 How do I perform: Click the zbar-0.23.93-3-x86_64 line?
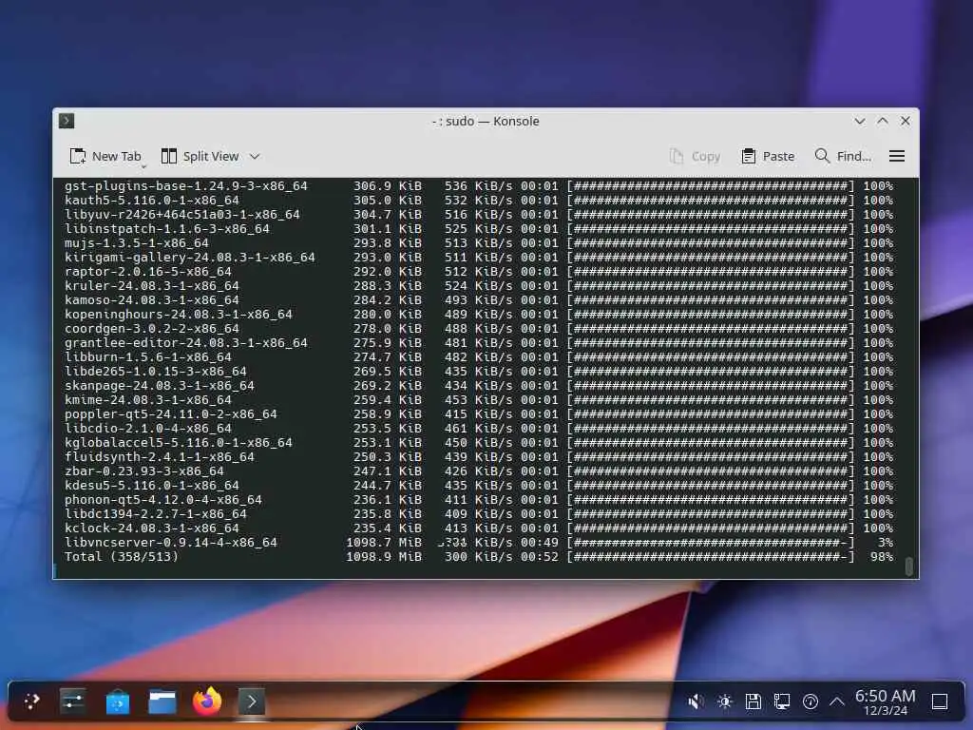click(479, 471)
